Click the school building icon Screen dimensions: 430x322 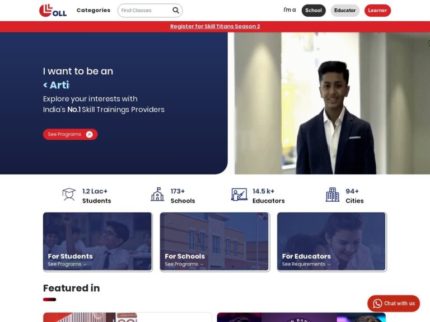click(x=157, y=194)
